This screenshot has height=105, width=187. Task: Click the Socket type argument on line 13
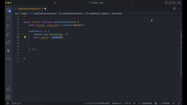[x=77, y=25]
